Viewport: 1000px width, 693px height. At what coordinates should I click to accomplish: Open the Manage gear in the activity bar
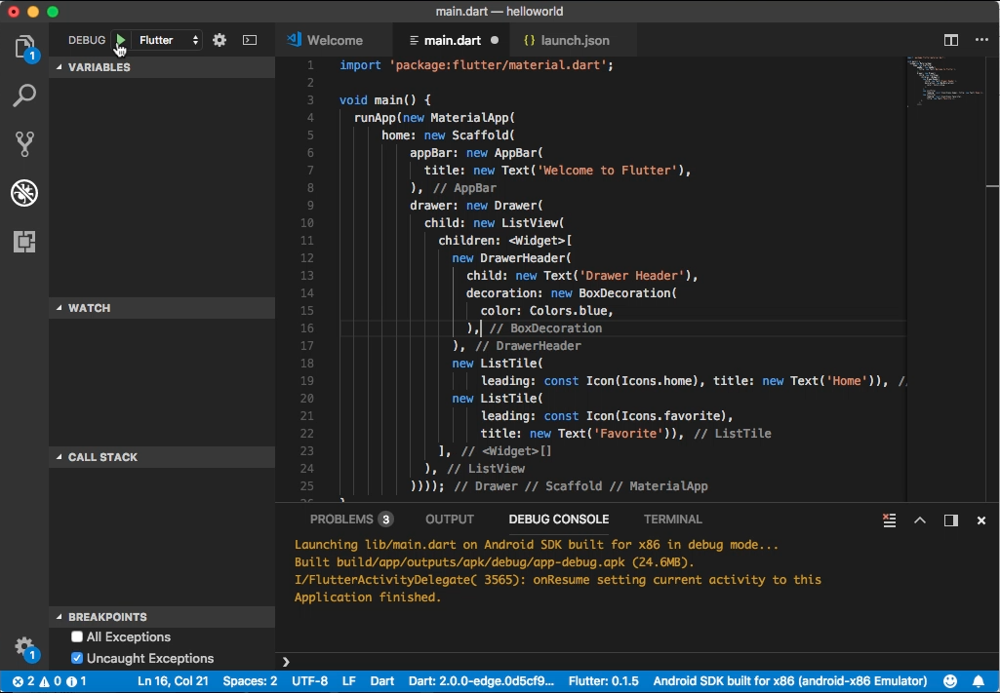24,647
